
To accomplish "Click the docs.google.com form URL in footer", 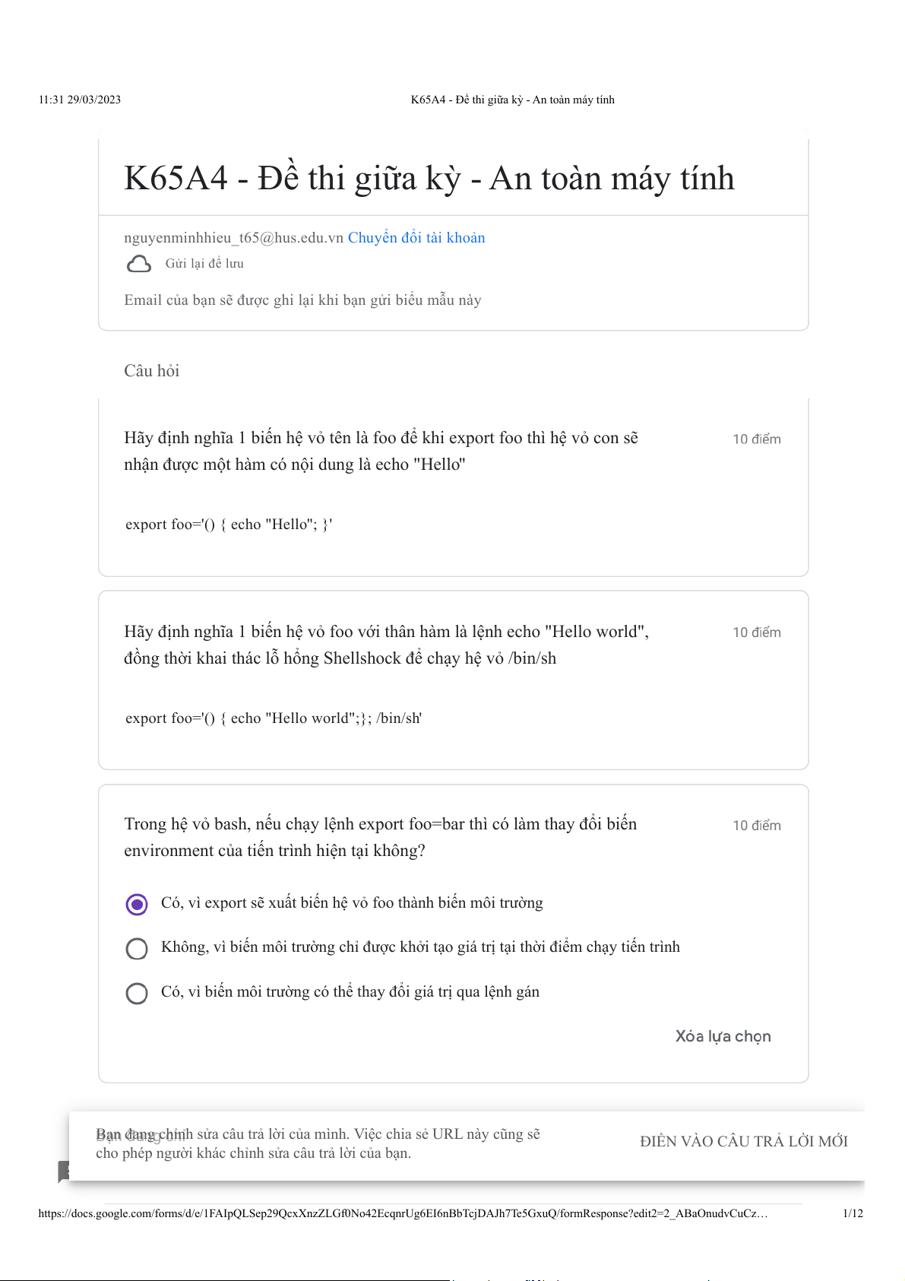I will (x=403, y=1213).
